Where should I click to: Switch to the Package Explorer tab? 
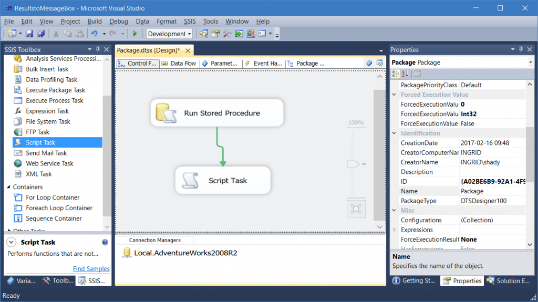click(306, 64)
